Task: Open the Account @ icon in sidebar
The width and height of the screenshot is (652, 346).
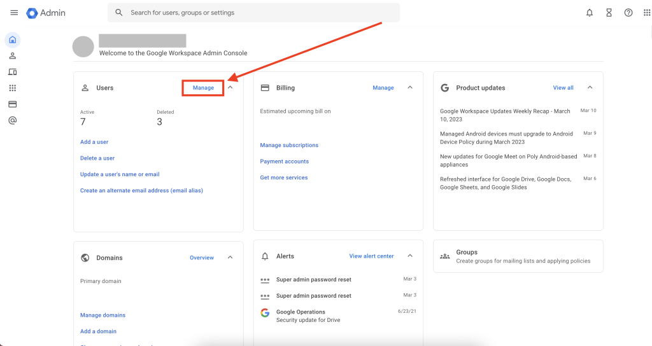Action: (x=12, y=120)
